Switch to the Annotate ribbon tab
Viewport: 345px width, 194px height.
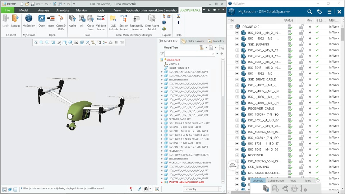point(63,10)
